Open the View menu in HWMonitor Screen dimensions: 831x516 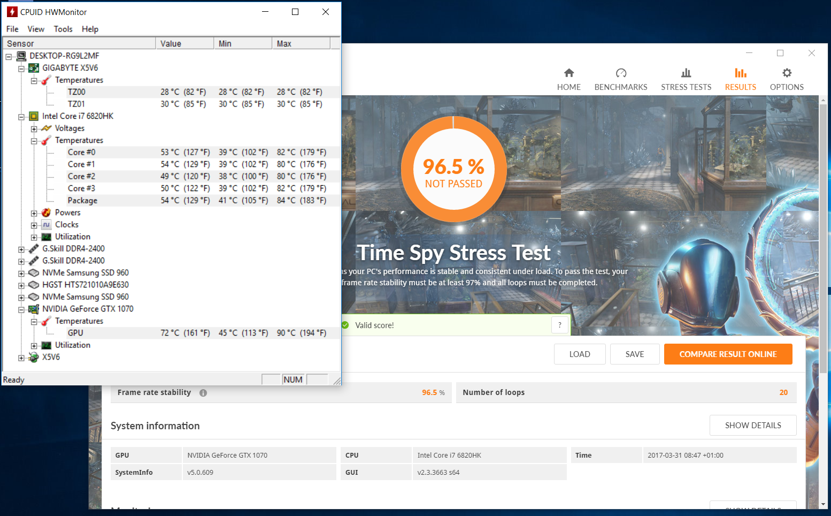point(36,29)
